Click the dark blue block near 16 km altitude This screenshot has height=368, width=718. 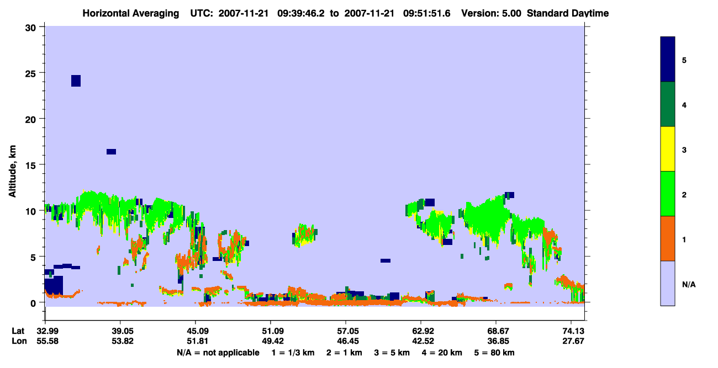[111, 152]
